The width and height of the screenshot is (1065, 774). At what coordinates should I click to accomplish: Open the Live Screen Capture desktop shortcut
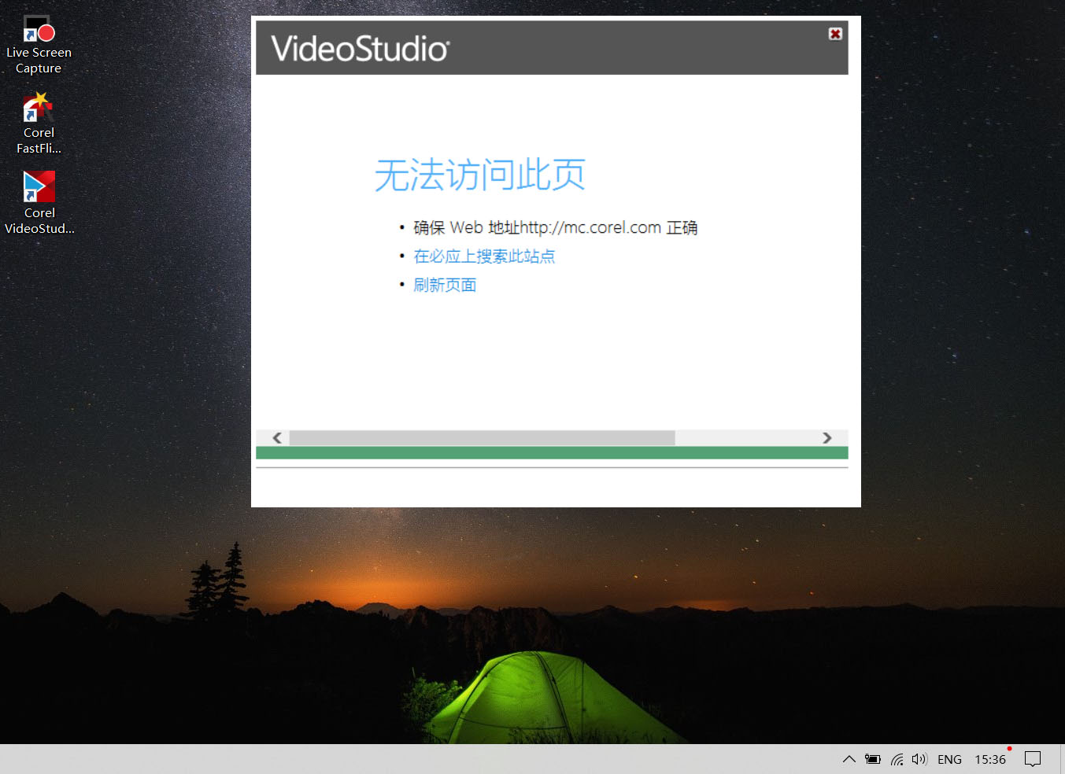pyautogui.click(x=39, y=45)
